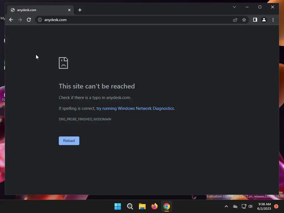Share this page icon in address bar
Image resolution: width=284 pixels, height=213 pixels.
[x=235, y=20]
